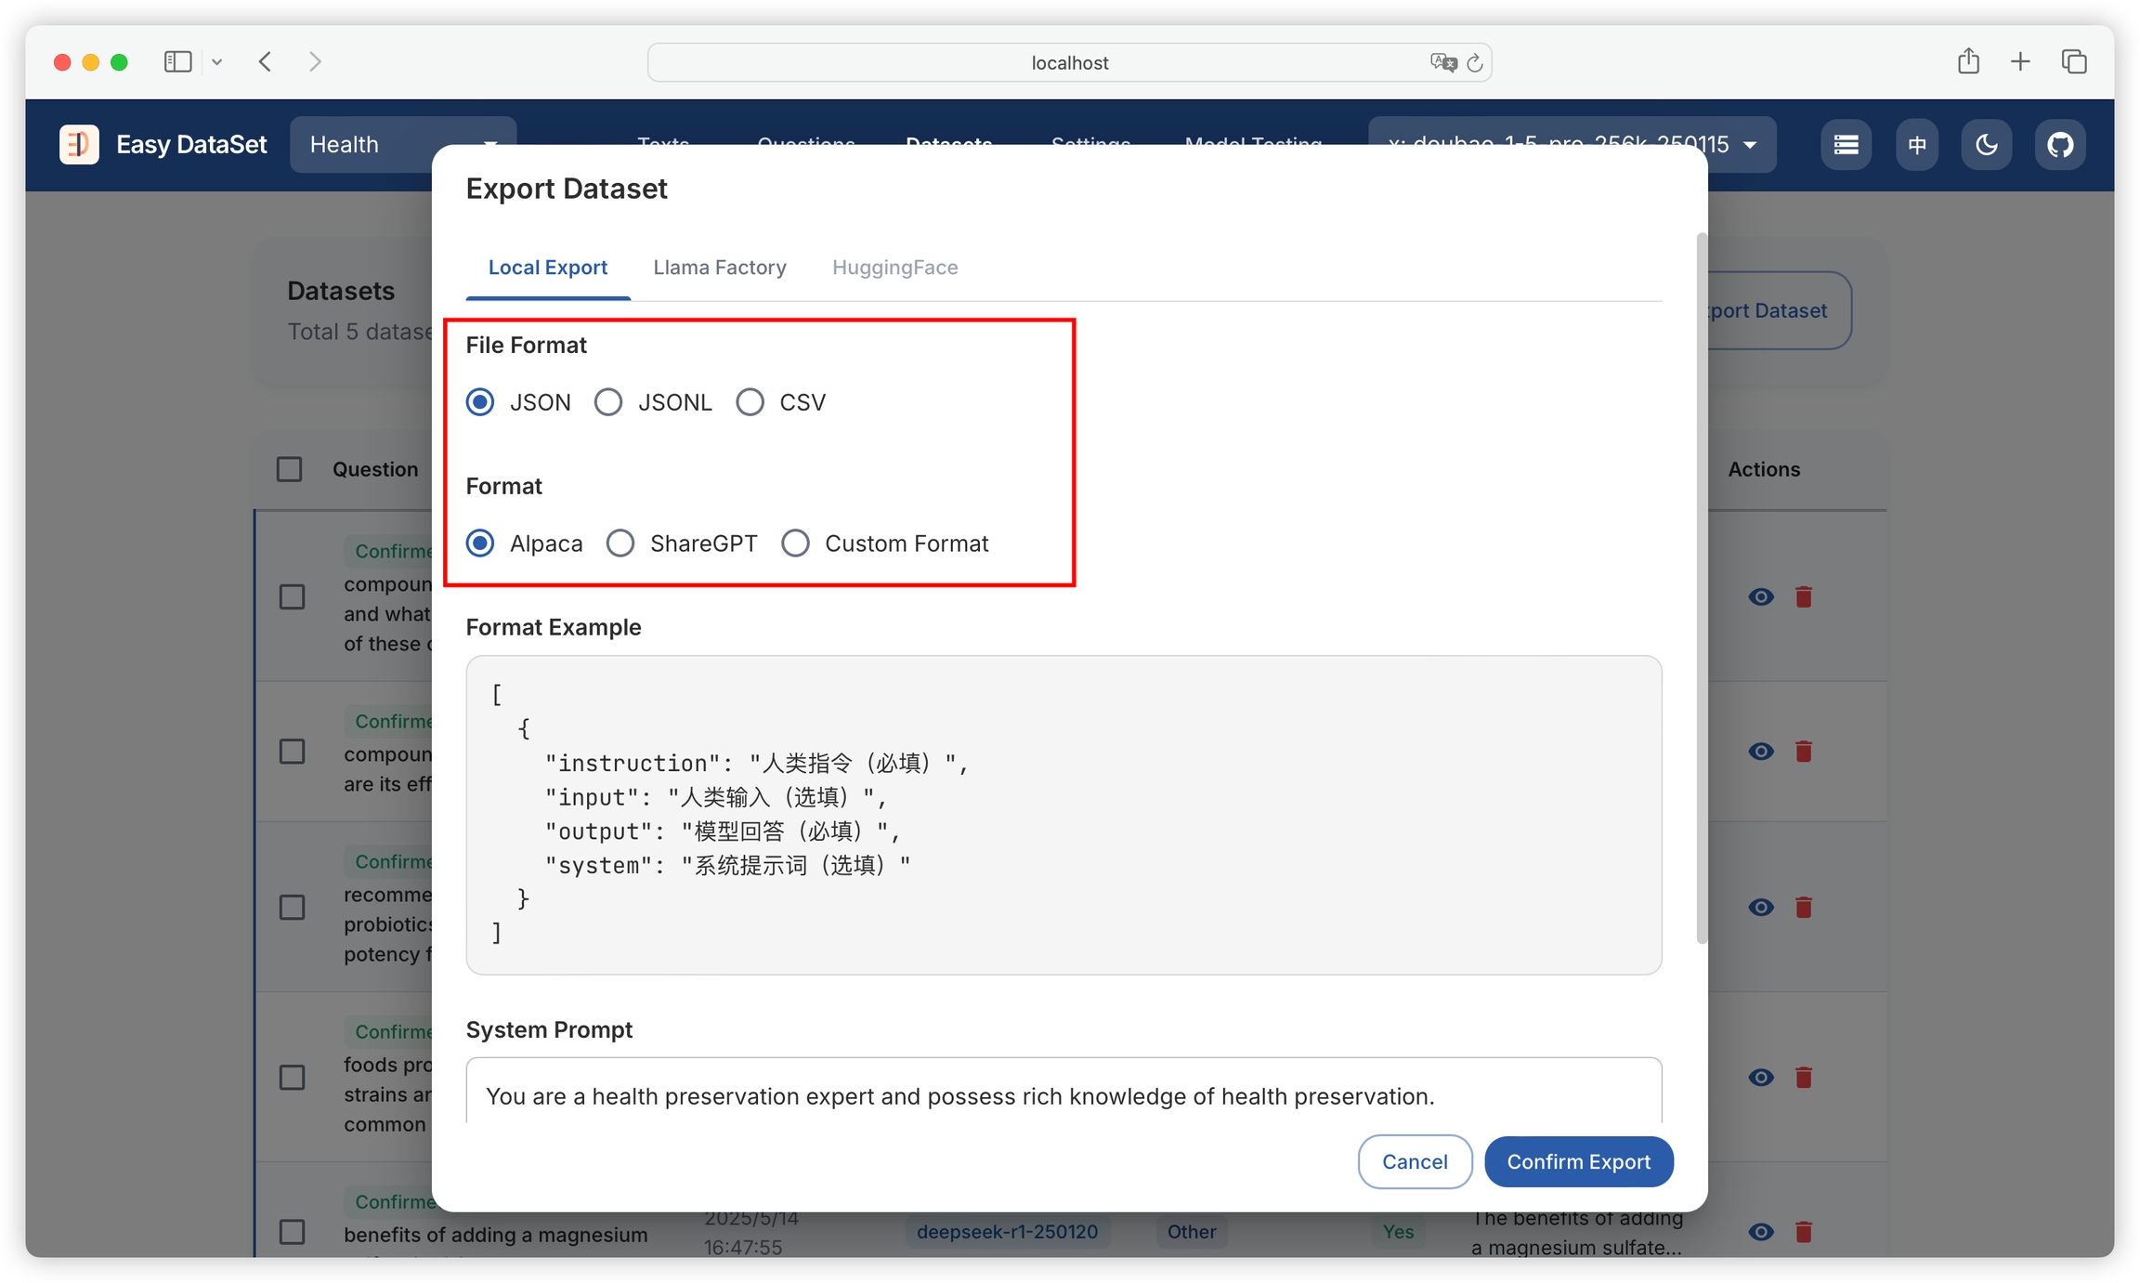Click the Safari share icon

click(x=1968, y=62)
